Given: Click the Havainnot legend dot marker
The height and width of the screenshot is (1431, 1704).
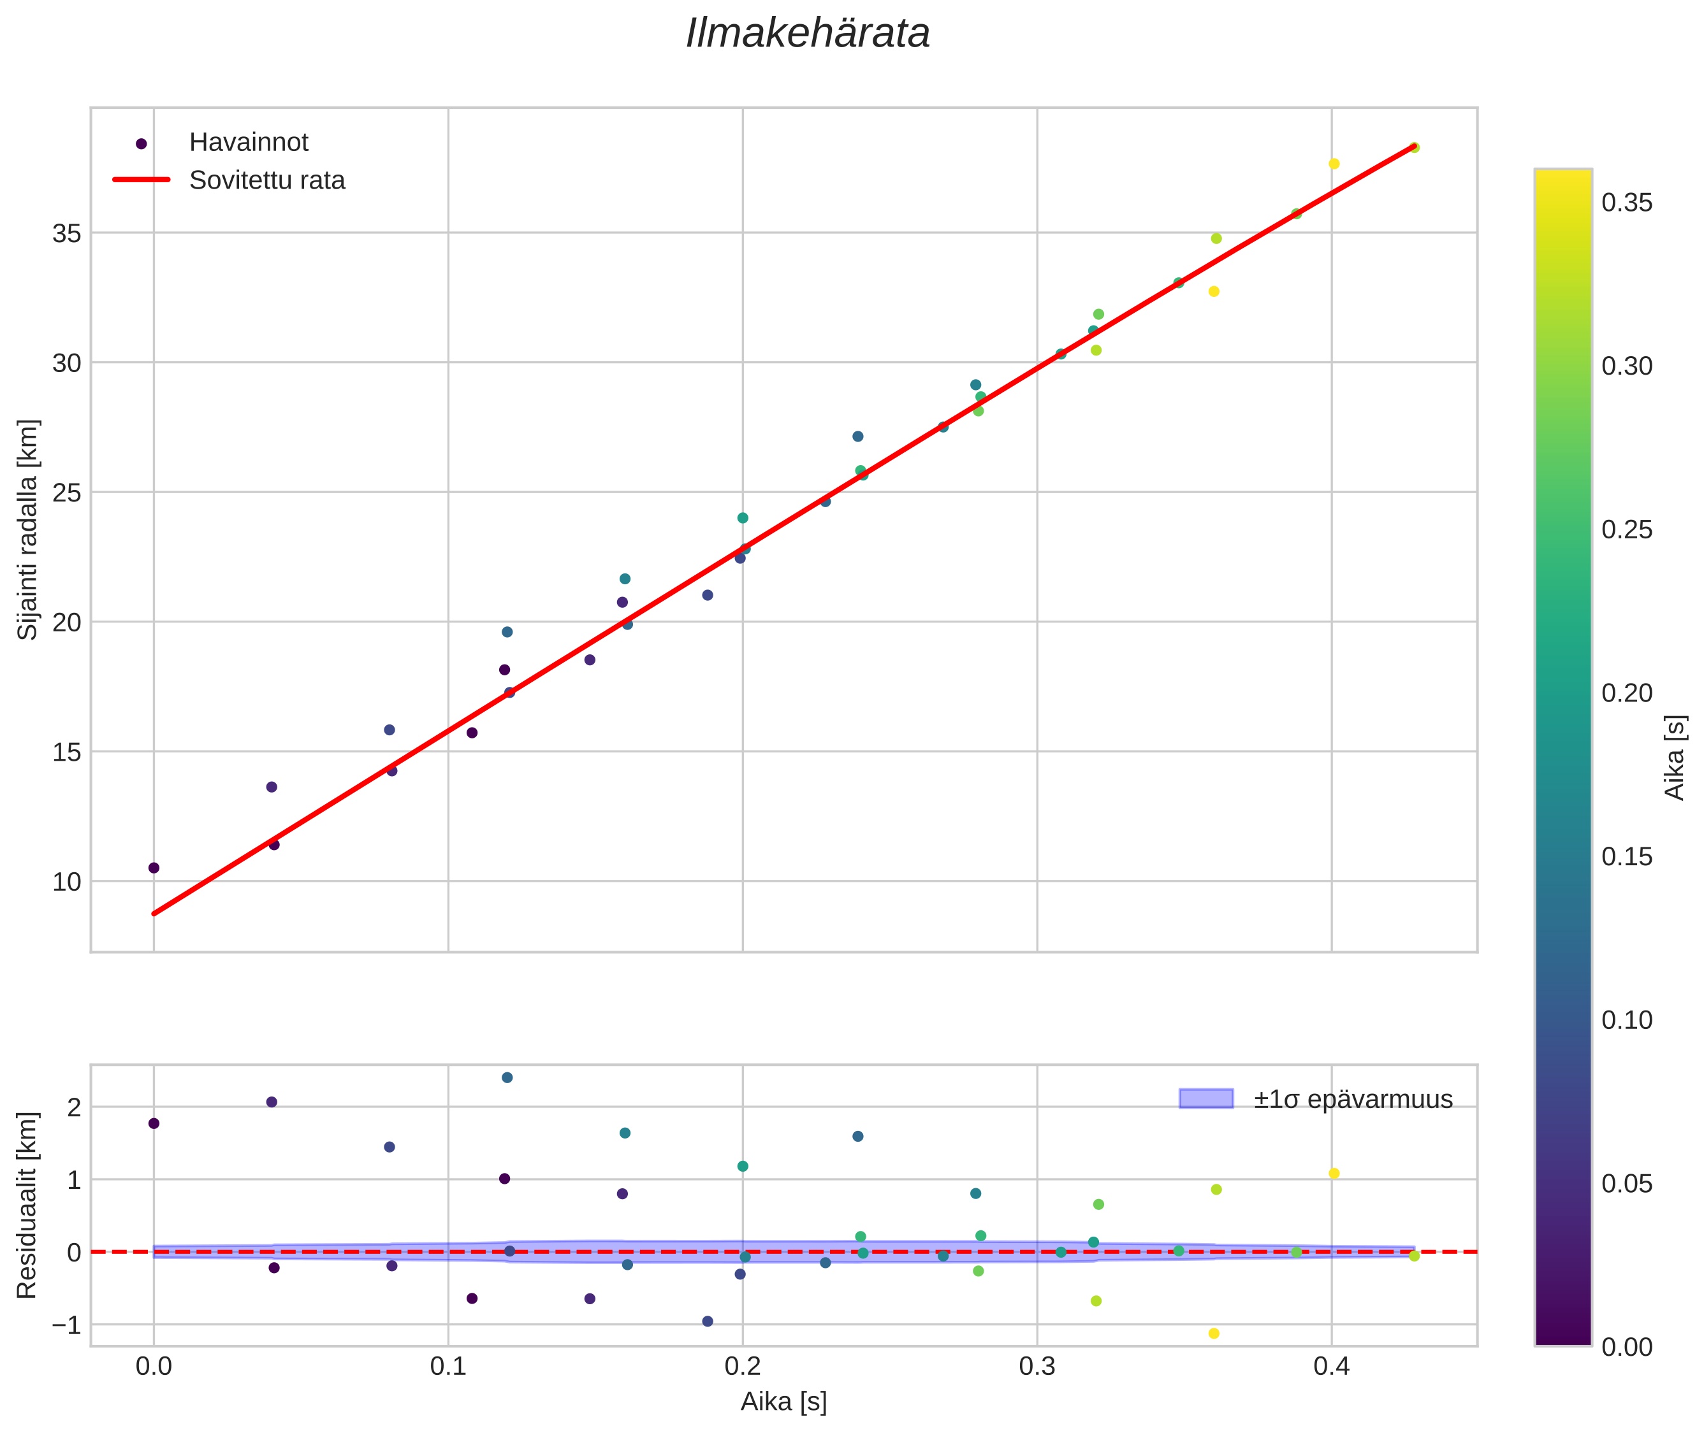Looking at the screenshot, I should (142, 143).
